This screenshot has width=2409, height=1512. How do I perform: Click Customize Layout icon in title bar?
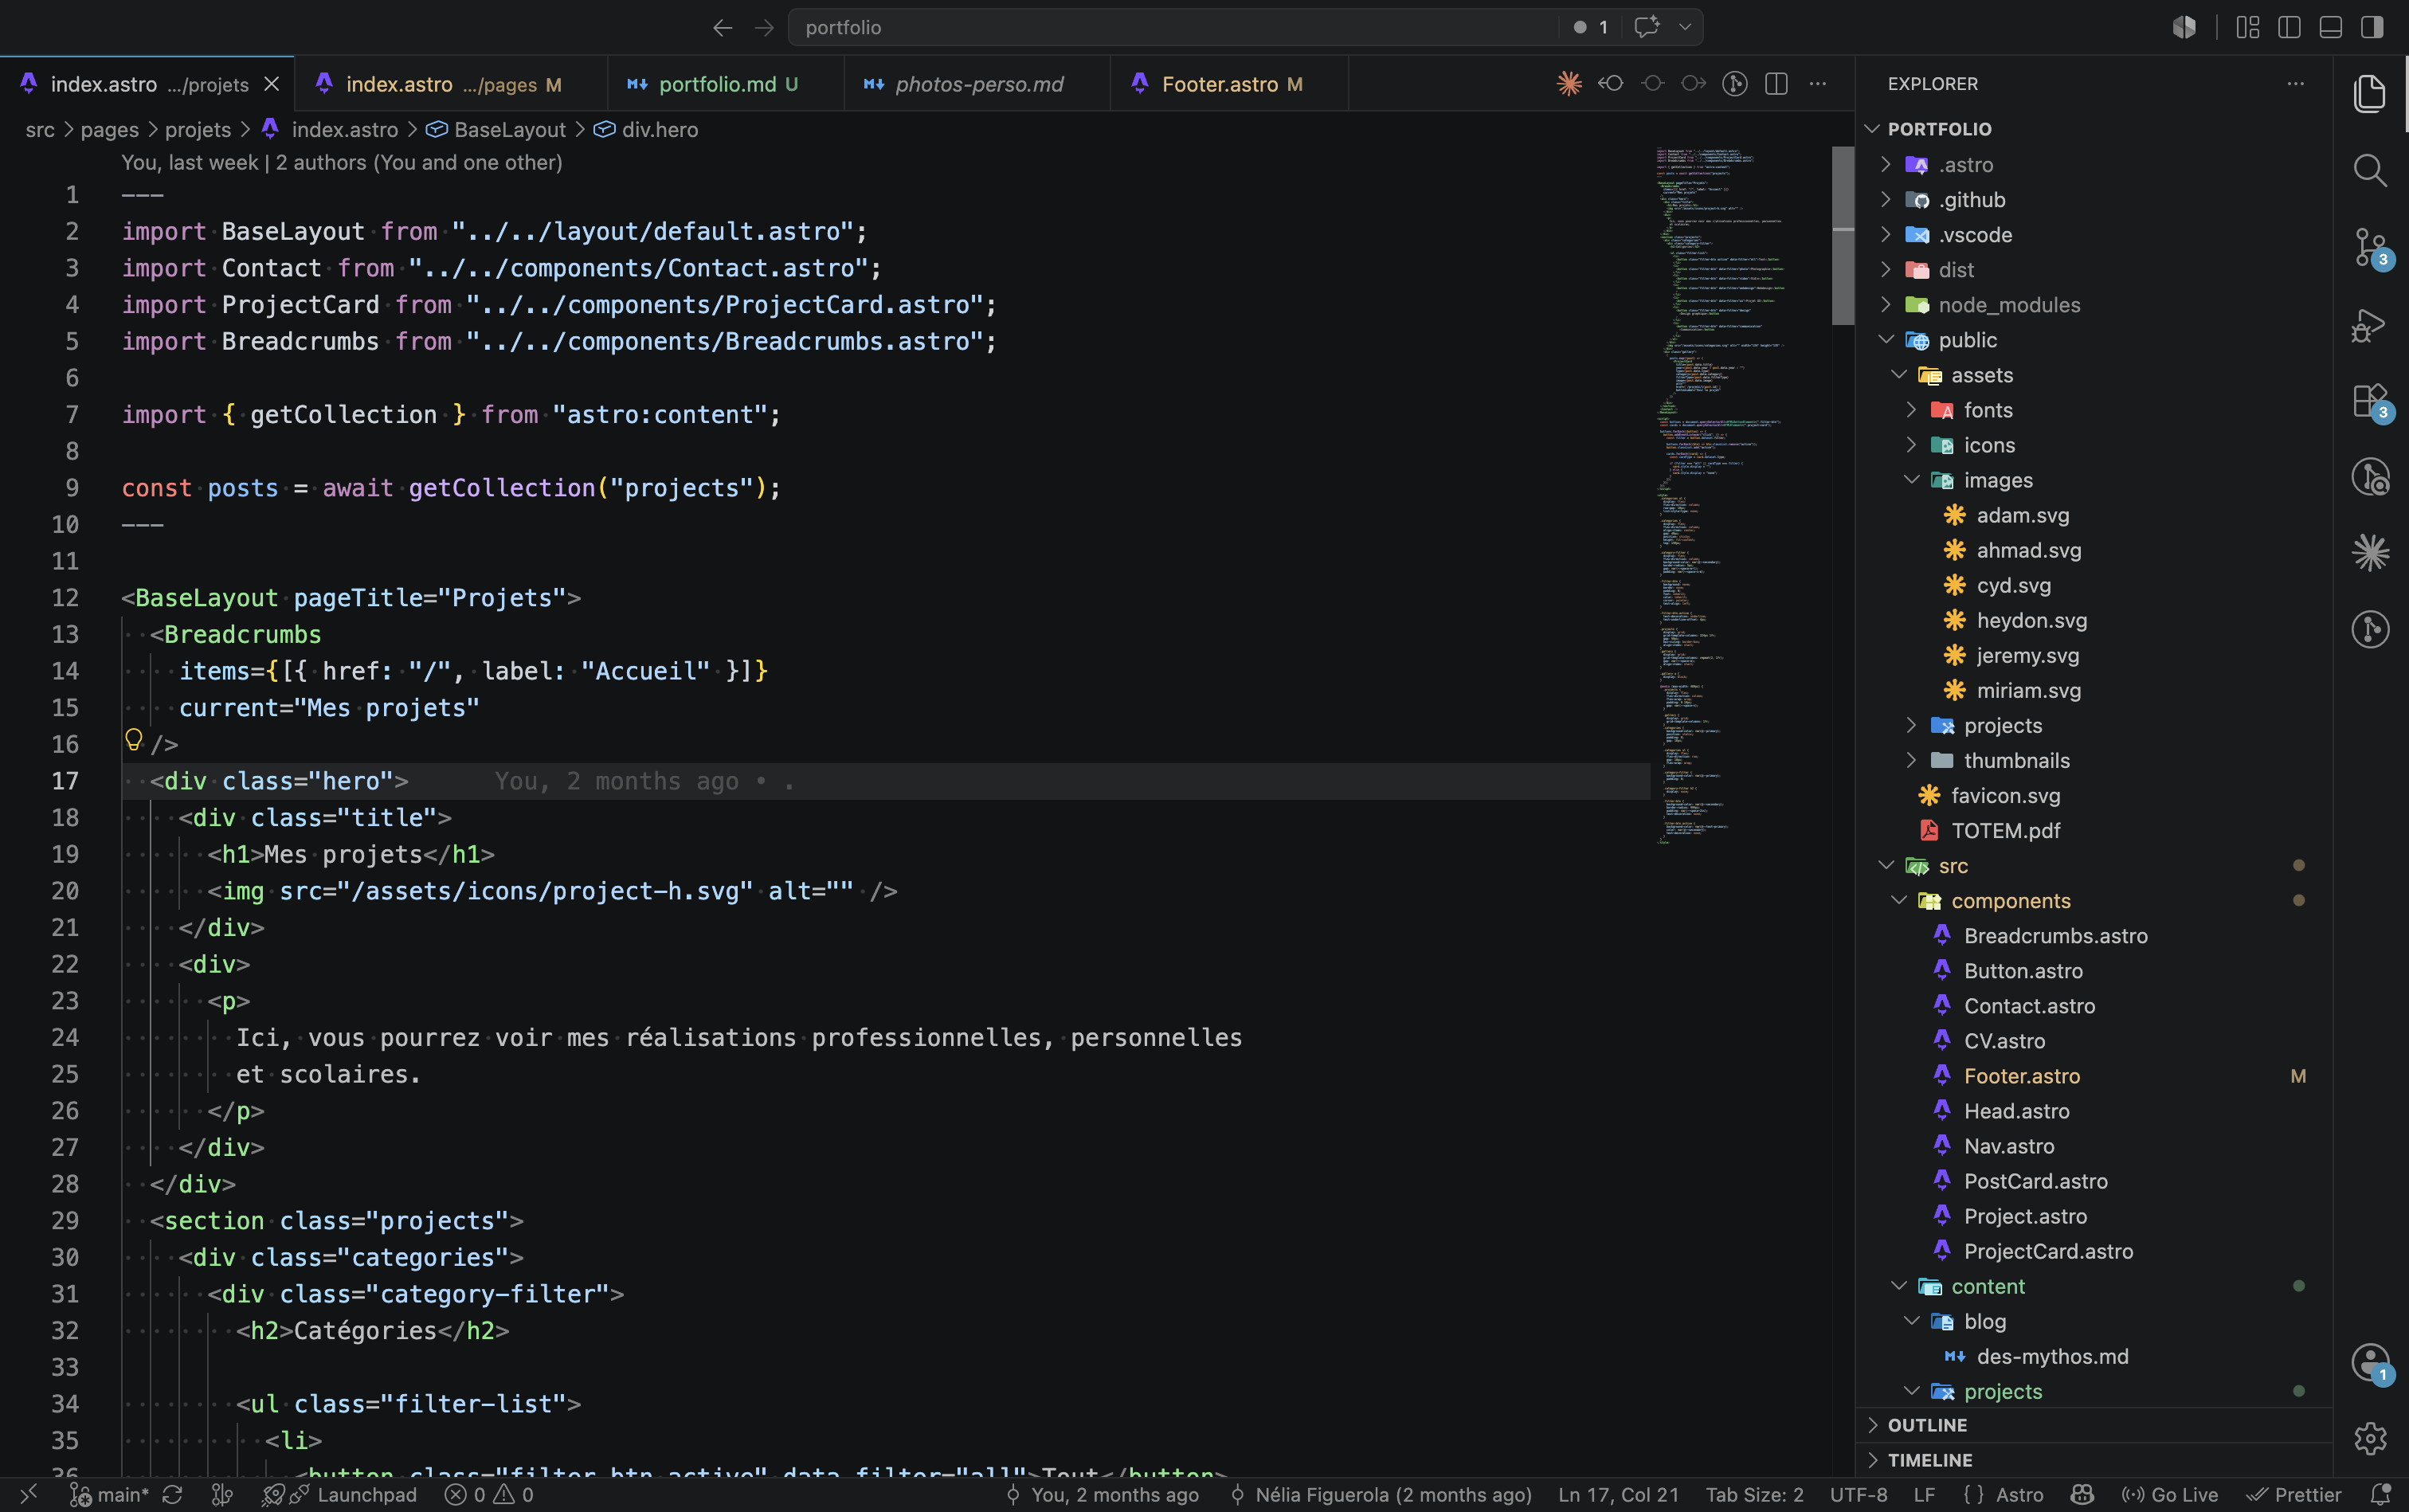(2247, 27)
